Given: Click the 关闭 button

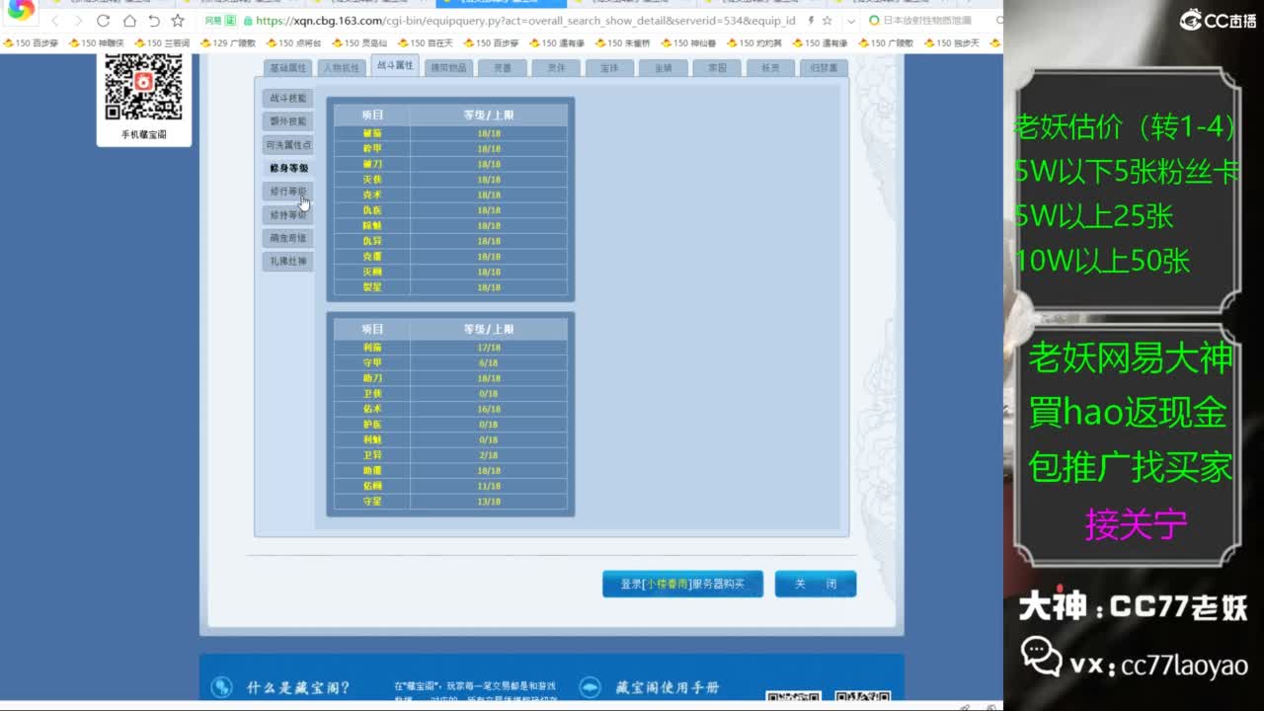Looking at the screenshot, I should (815, 584).
